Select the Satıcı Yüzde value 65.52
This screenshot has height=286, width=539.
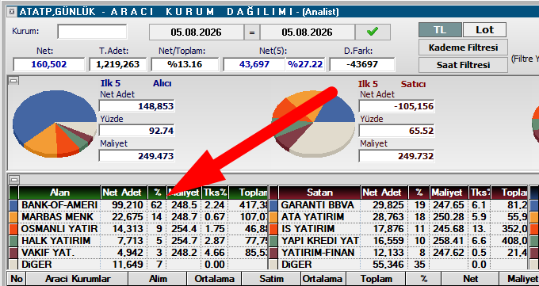click(396, 131)
